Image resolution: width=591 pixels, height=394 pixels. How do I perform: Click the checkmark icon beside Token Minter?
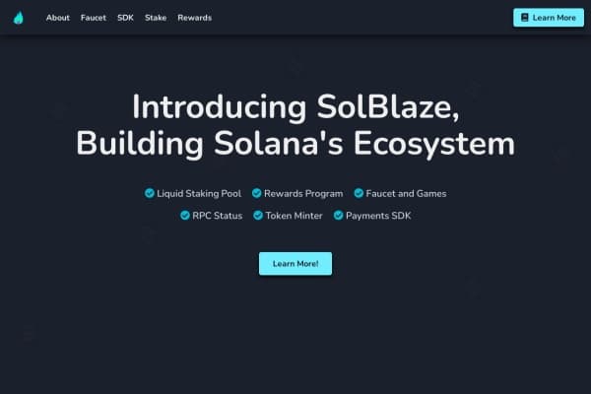point(258,215)
